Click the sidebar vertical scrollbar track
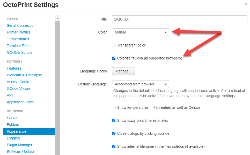250x155 pixels. coord(57,88)
